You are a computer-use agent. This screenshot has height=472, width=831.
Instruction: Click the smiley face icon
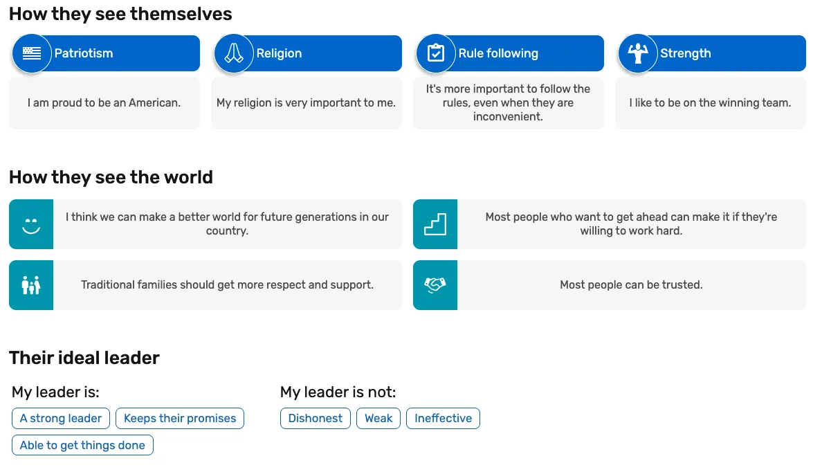tap(31, 224)
